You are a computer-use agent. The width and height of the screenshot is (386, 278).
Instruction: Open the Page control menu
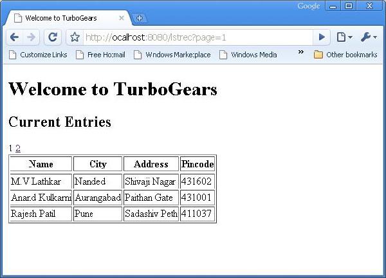tap(344, 37)
